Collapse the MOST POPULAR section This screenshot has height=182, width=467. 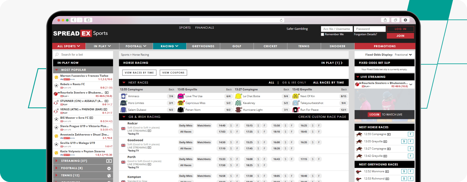[57, 70]
